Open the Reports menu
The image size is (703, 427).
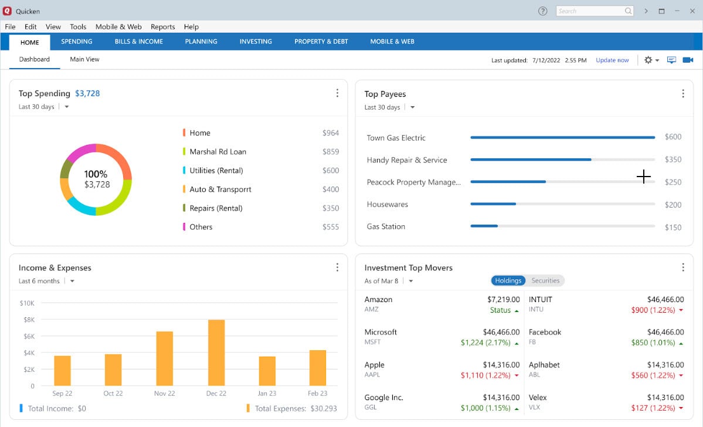pyautogui.click(x=163, y=26)
